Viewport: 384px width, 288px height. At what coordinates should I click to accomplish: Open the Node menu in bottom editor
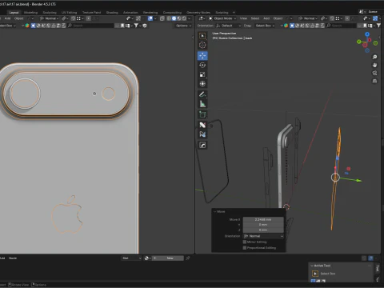13,258
